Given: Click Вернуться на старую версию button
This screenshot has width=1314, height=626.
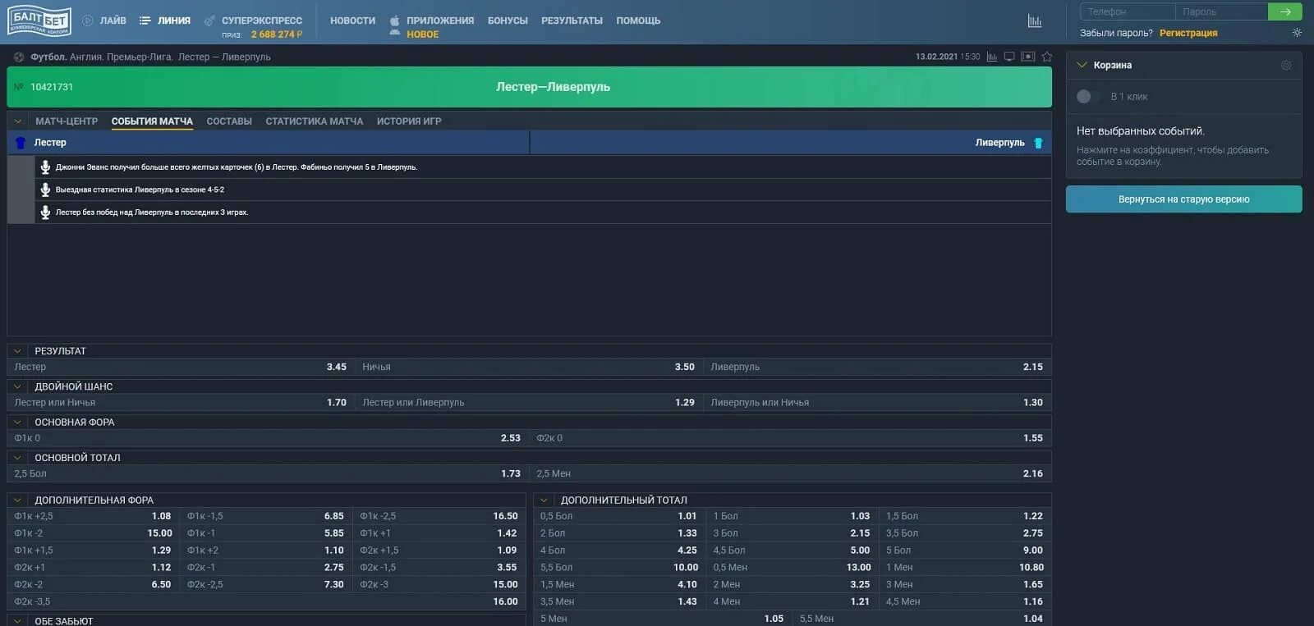Looking at the screenshot, I should click(1183, 199).
